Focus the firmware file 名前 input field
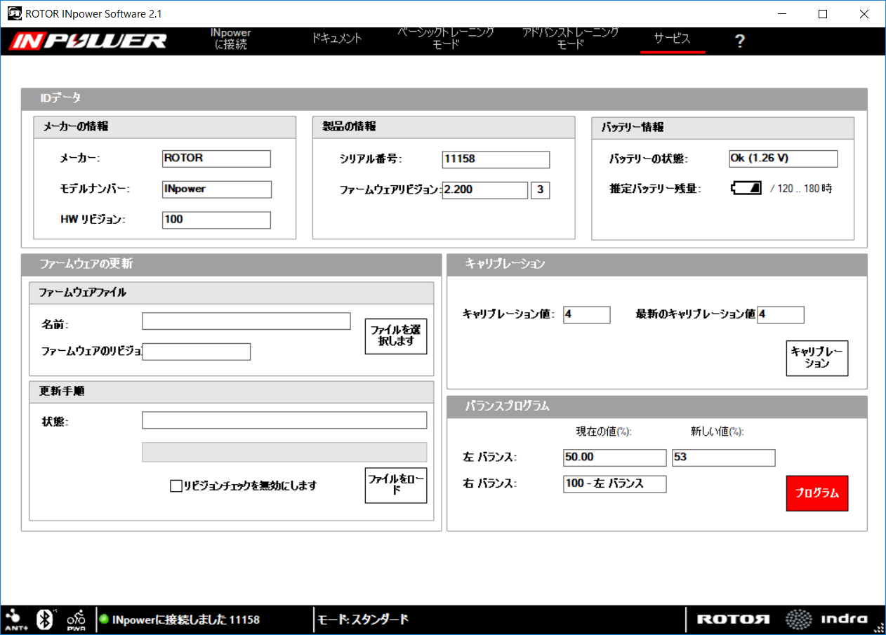This screenshot has width=886, height=635. (x=246, y=321)
